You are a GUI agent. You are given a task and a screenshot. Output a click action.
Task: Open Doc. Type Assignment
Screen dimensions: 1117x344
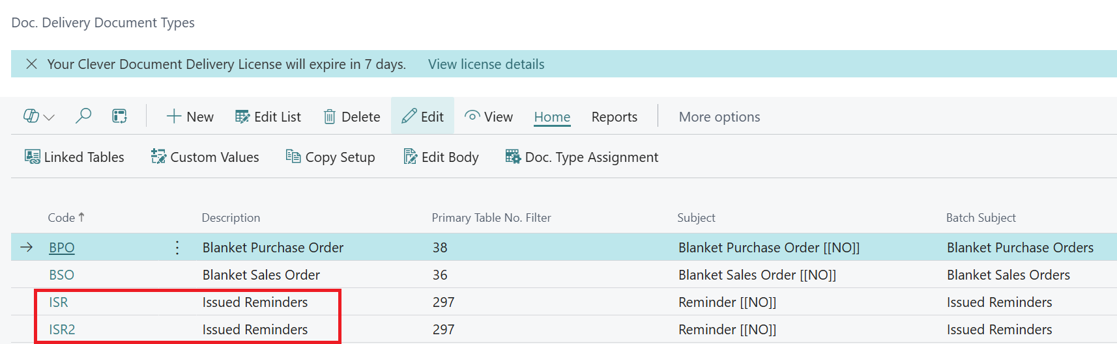pos(582,157)
